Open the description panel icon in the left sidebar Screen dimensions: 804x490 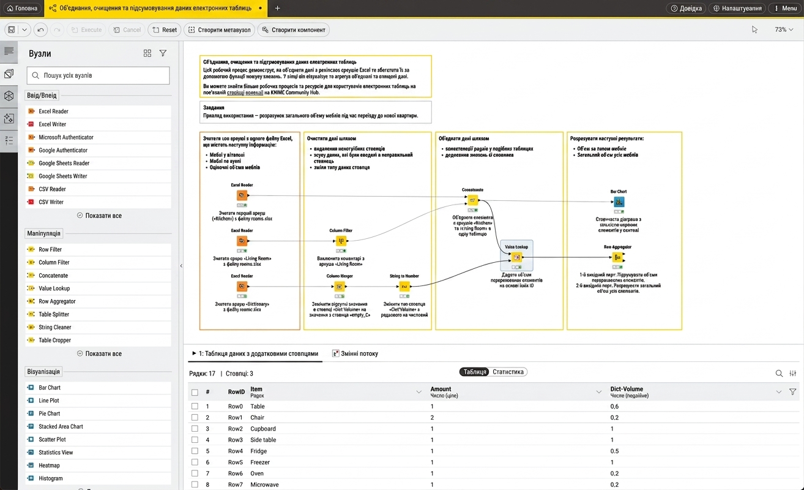[x=9, y=51]
